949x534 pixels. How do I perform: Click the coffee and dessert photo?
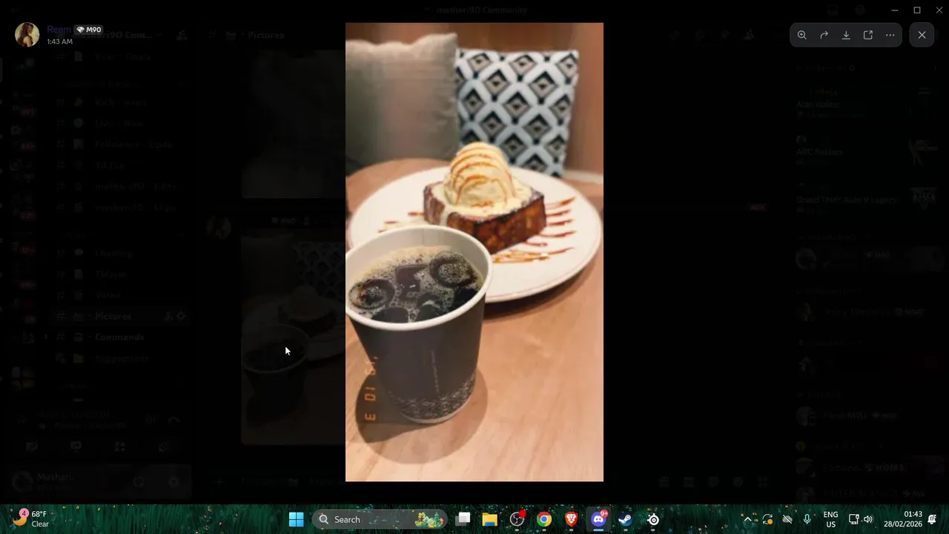coord(474,252)
